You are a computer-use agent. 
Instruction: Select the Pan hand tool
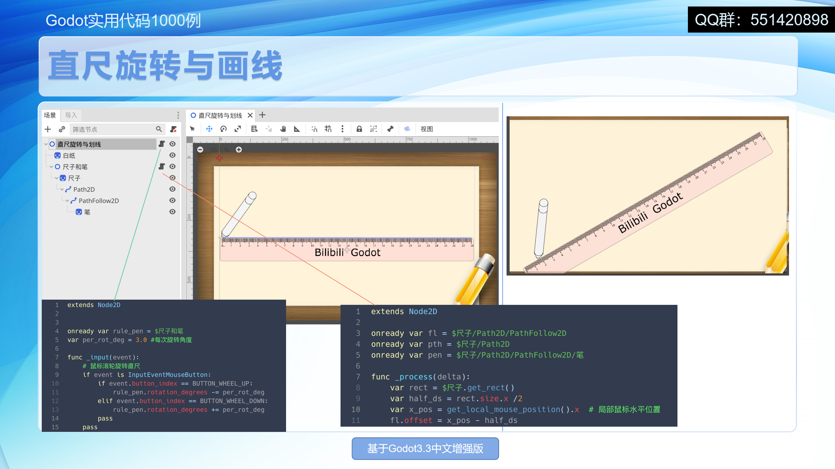click(283, 129)
